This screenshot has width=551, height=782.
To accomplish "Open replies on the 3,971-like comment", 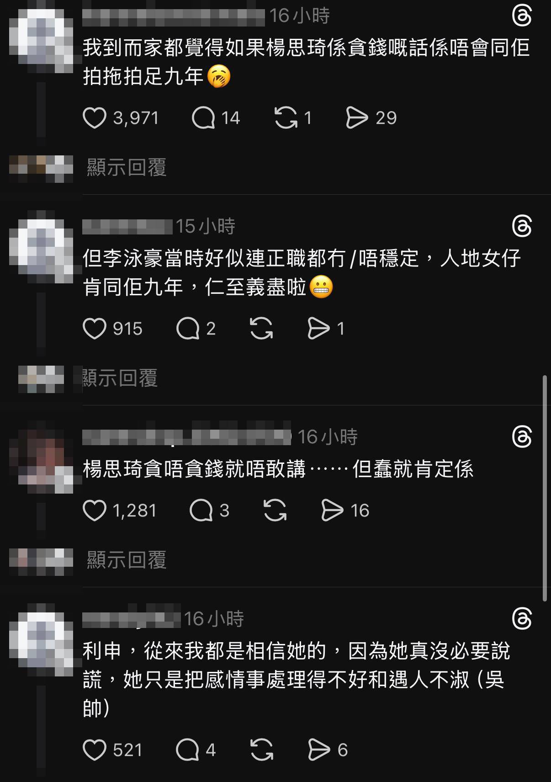I will [203, 118].
